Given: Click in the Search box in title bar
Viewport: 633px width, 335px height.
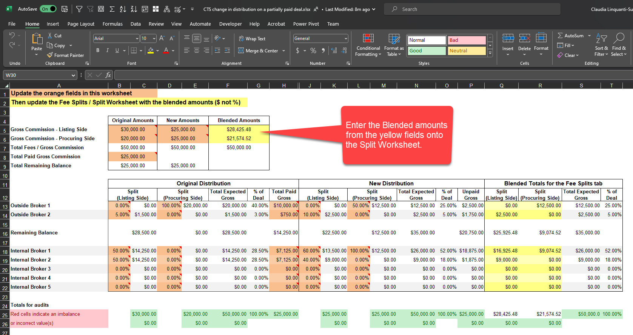Looking at the screenshot, I should [x=472, y=9].
